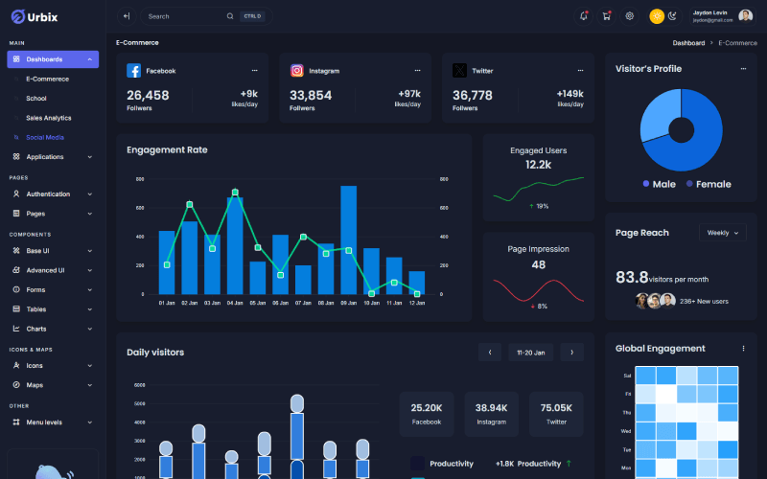Open Global Engagement vertical dots menu
Image resolution: width=767 pixels, height=479 pixels.
click(743, 349)
